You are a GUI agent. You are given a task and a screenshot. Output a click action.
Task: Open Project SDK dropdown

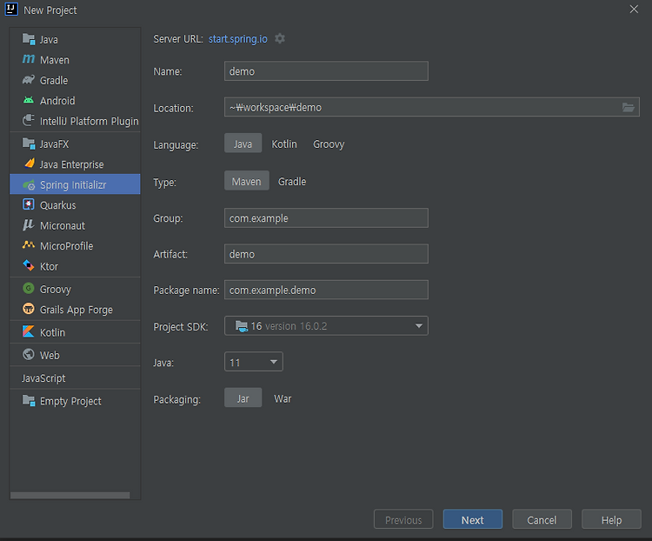click(x=326, y=326)
